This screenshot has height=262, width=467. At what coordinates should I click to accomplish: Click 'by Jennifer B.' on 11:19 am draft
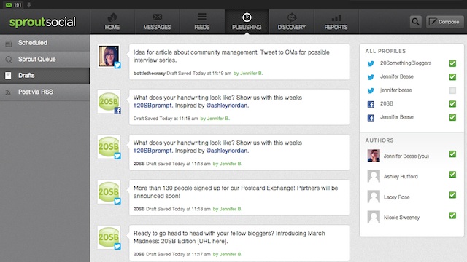pyautogui.click(x=248, y=73)
